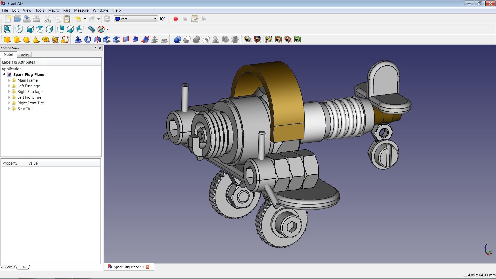
Task: Select the Spark-Plug-Plane model root
Action: click(x=29, y=74)
